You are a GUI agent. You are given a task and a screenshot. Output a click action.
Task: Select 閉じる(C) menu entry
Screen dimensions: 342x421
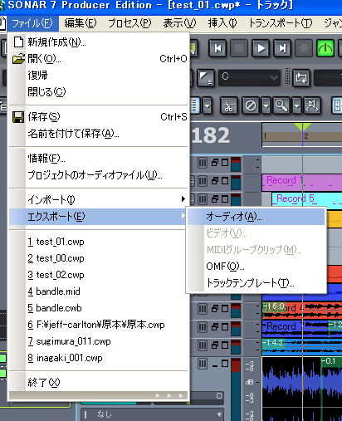click(x=99, y=92)
